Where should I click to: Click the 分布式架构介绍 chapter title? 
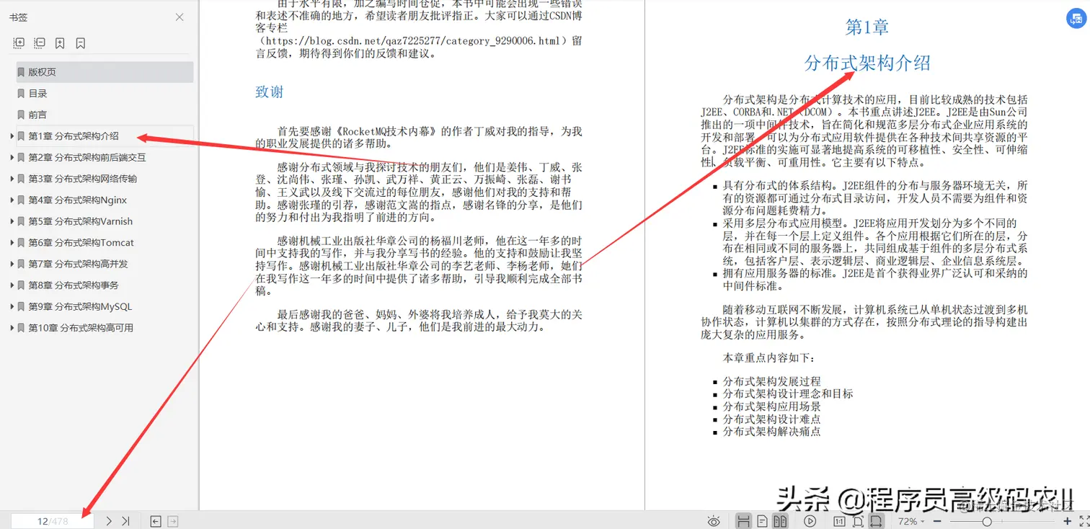867,63
